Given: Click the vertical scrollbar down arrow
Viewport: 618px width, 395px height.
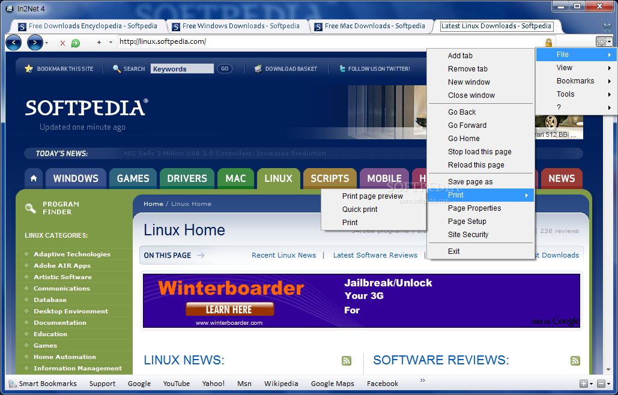Looking at the screenshot, I should coord(609,370).
